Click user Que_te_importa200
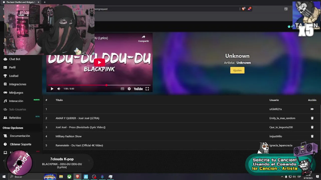This screenshot has width=321, height=180. pos(281,127)
